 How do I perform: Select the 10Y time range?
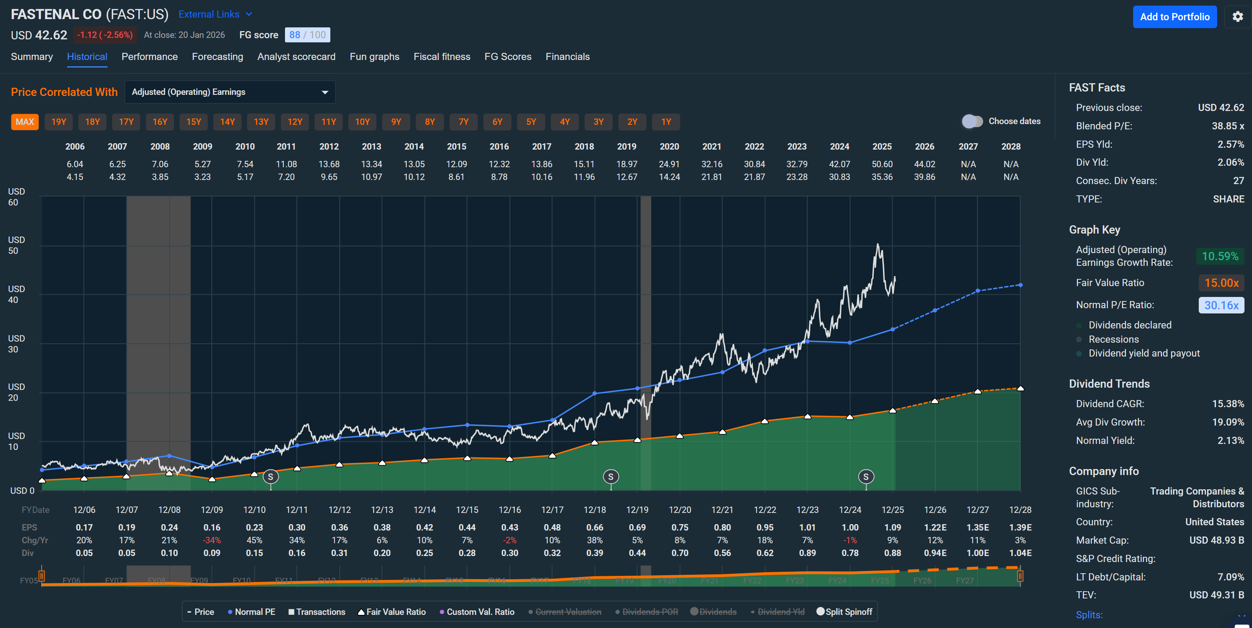point(362,122)
